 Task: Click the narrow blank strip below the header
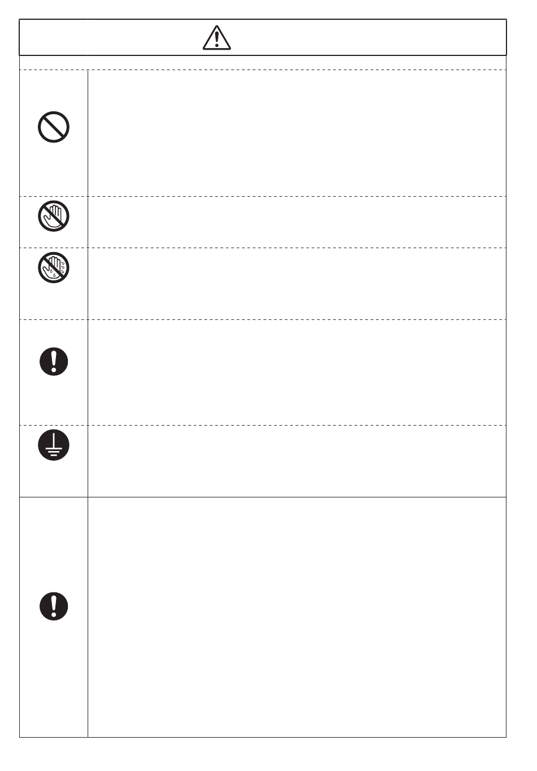pyautogui.click(x=263, y=63)
